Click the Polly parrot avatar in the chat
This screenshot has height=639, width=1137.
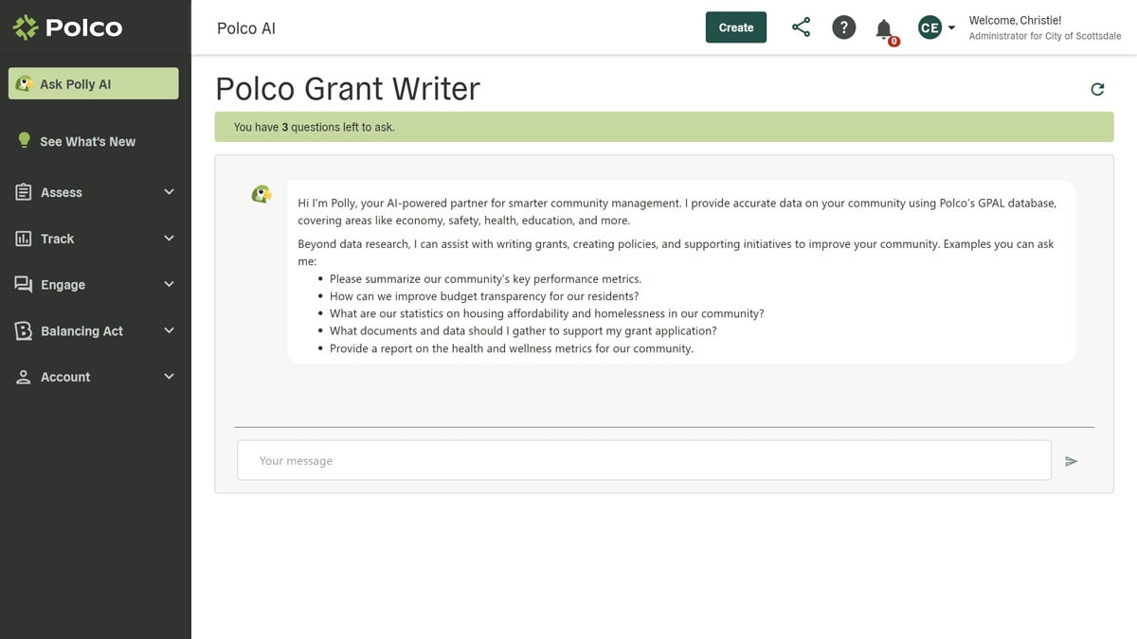(262, 194)
